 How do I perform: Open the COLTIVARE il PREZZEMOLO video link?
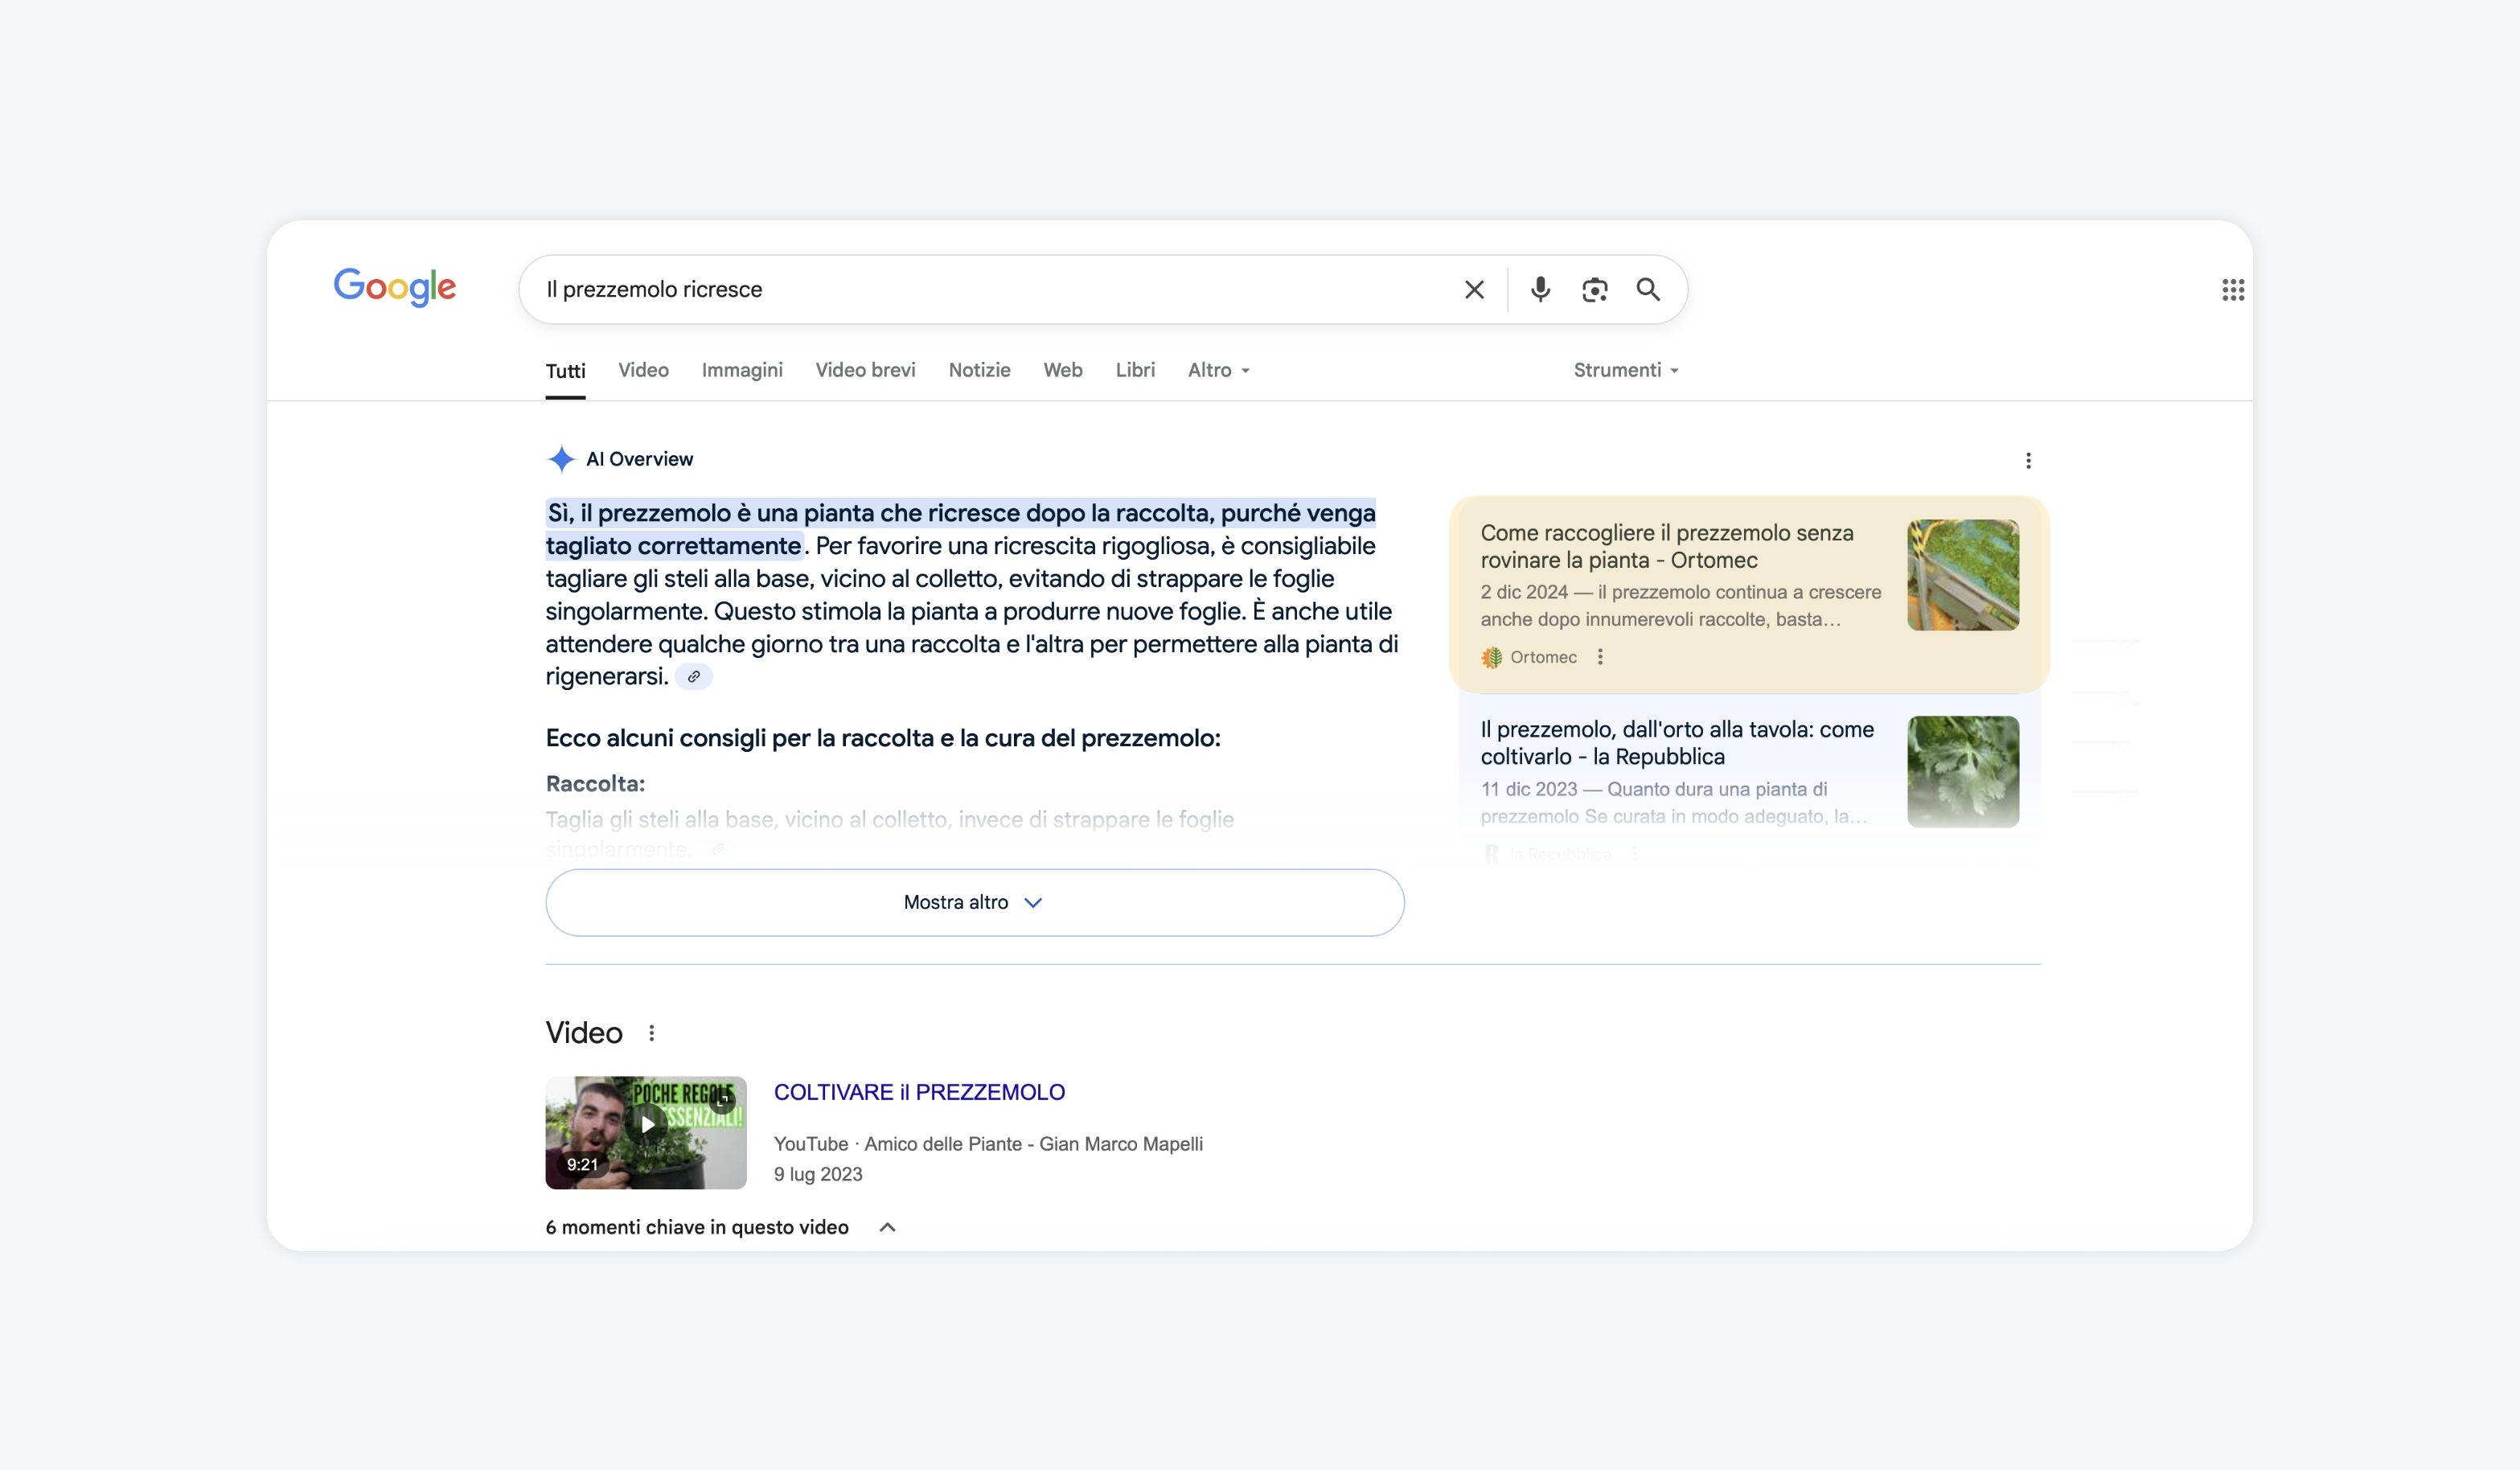click(919, 1092)
